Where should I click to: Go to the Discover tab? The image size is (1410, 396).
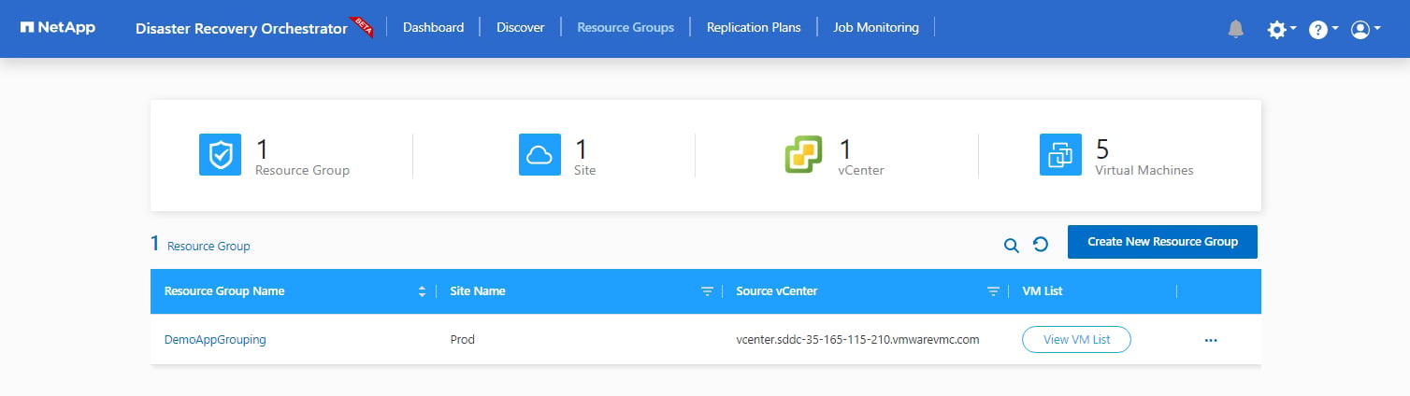[x=520, y=27]
